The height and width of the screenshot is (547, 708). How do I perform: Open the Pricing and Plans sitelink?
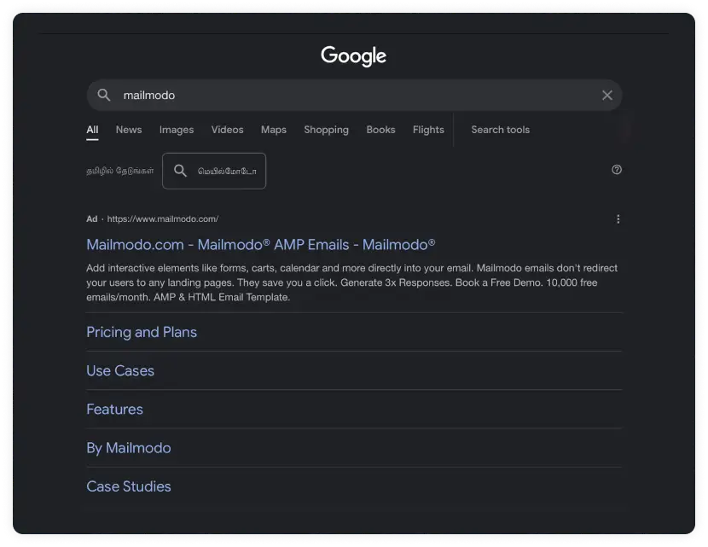click(142, 332)
